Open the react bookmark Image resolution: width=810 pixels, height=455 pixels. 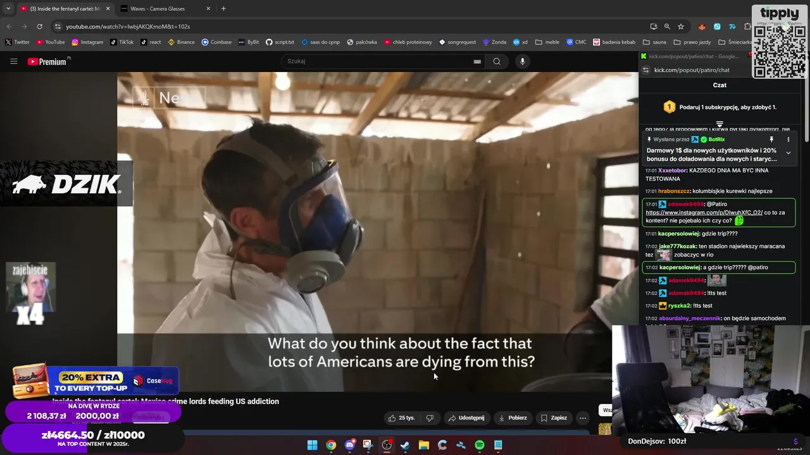pos(151,42)
